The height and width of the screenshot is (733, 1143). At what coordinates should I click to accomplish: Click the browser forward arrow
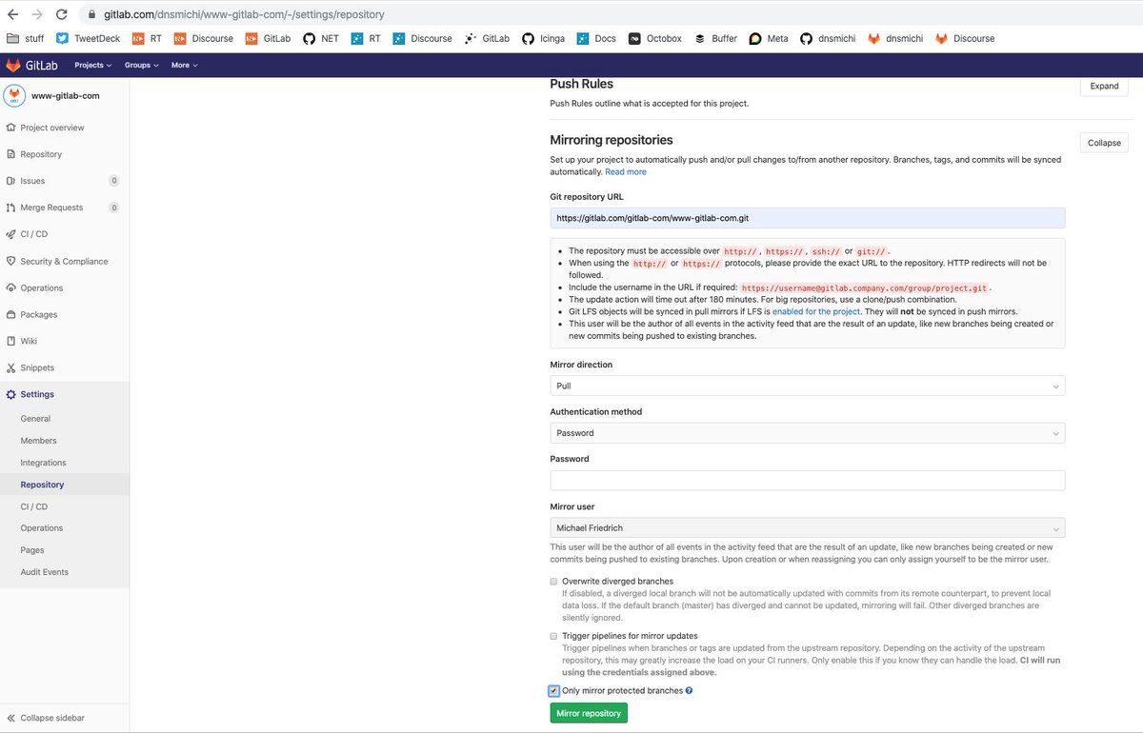click(x=36, y=14)
